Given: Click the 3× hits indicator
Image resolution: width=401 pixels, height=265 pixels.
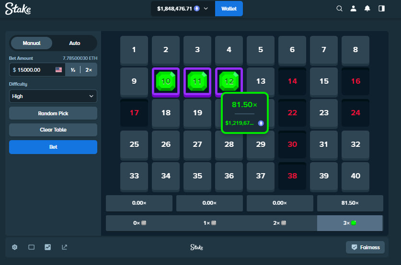Looking at the screenshot, I should tap(350, 223).
